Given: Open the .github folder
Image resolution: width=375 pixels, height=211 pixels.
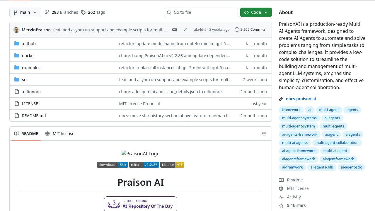Looking at the screenshot, I should 29,44.
